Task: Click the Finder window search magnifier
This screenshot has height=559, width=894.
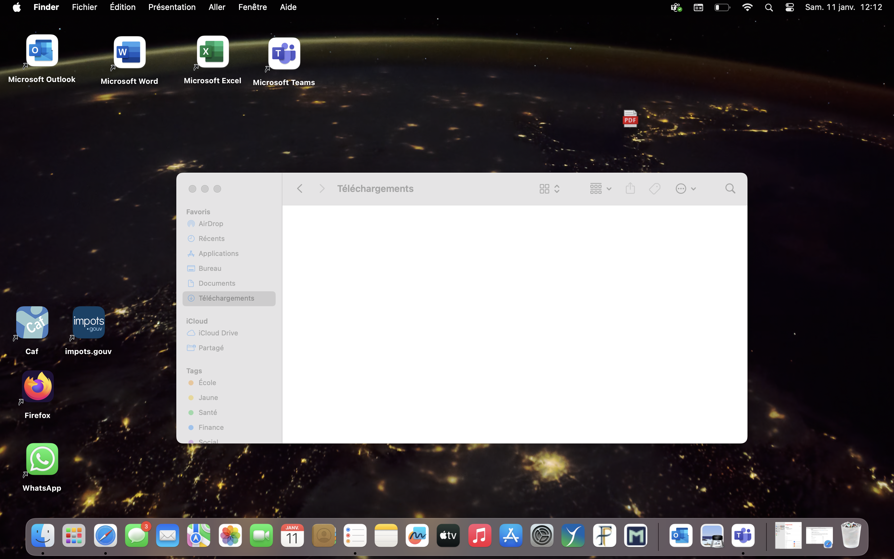Action: 730,189
